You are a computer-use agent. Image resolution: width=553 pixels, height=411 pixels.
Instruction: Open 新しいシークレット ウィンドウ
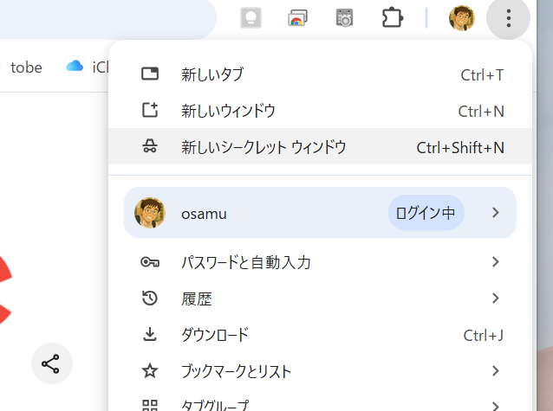pyautogui.click(x=263, y=147)
